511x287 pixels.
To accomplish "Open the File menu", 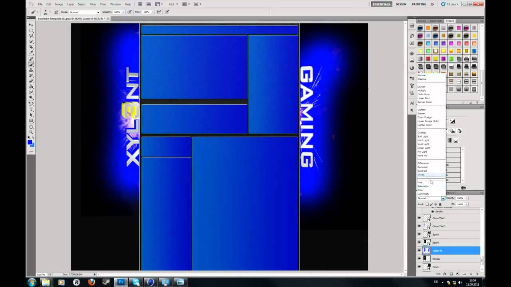I will click(x=40, y=4).
